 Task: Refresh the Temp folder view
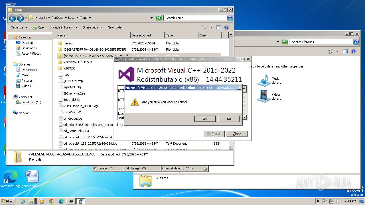(x=159, y=18)
